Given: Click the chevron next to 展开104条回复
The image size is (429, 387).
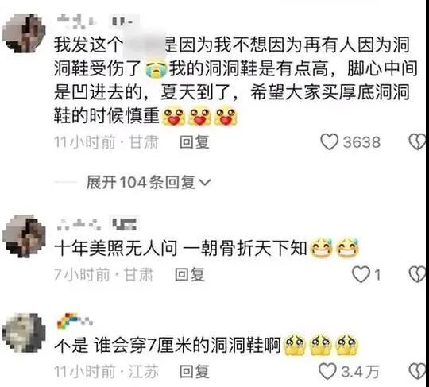Looking at the screenshot, I should [205, 183].
